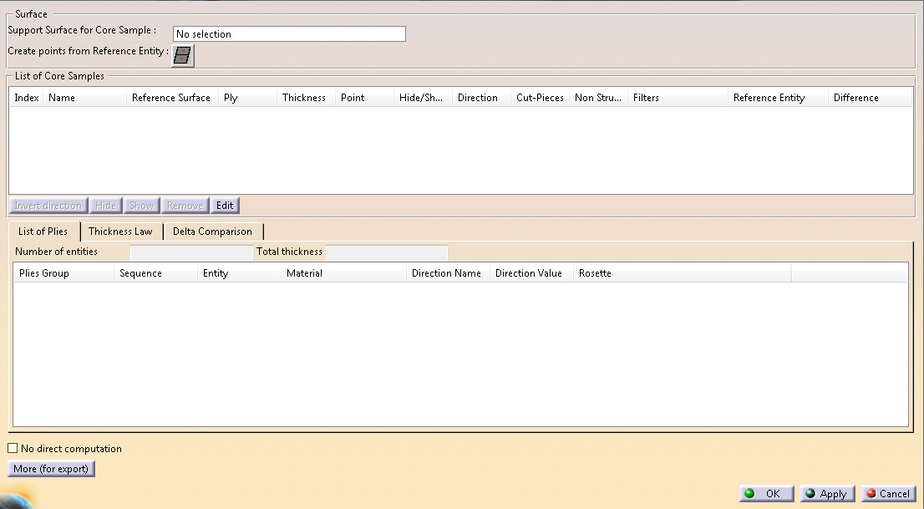This screenshot has width=924, height=509.
Task: Open the Delta Comparison tab
Action: (212, 232)
